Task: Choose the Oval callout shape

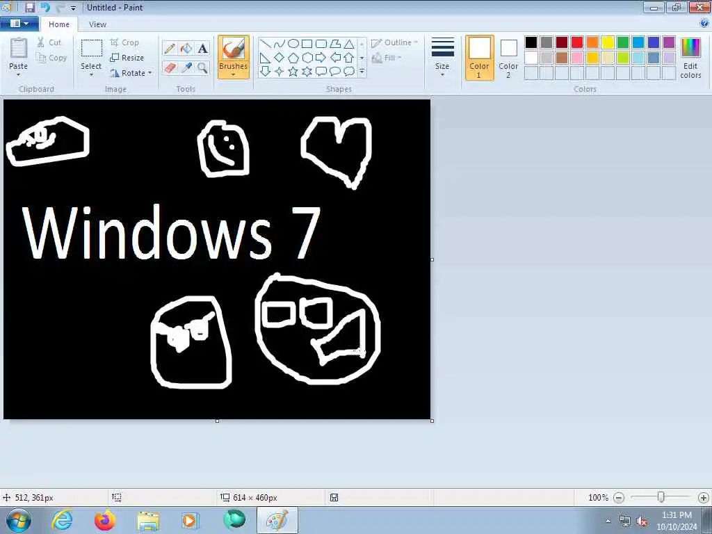Action: 335,72
